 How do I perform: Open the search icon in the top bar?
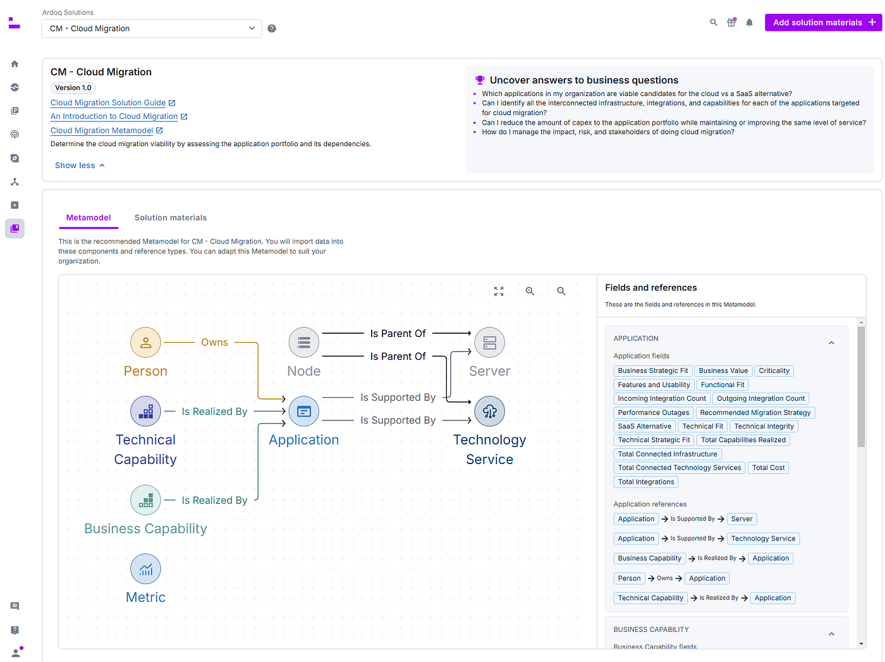[x=713, y=21]
